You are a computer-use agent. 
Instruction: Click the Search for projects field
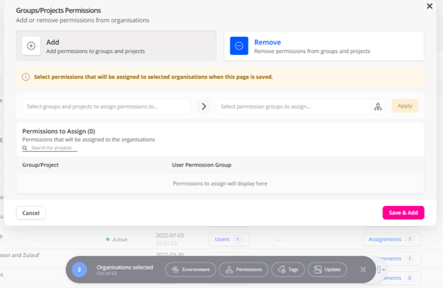tap(53, 148)
